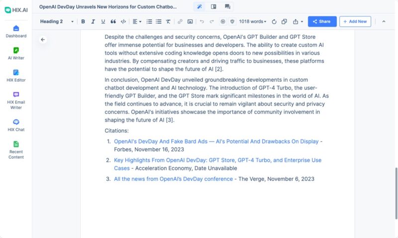Screen dimensions: 398x238
Task: Insert a block quote
Action: [113, 21]
